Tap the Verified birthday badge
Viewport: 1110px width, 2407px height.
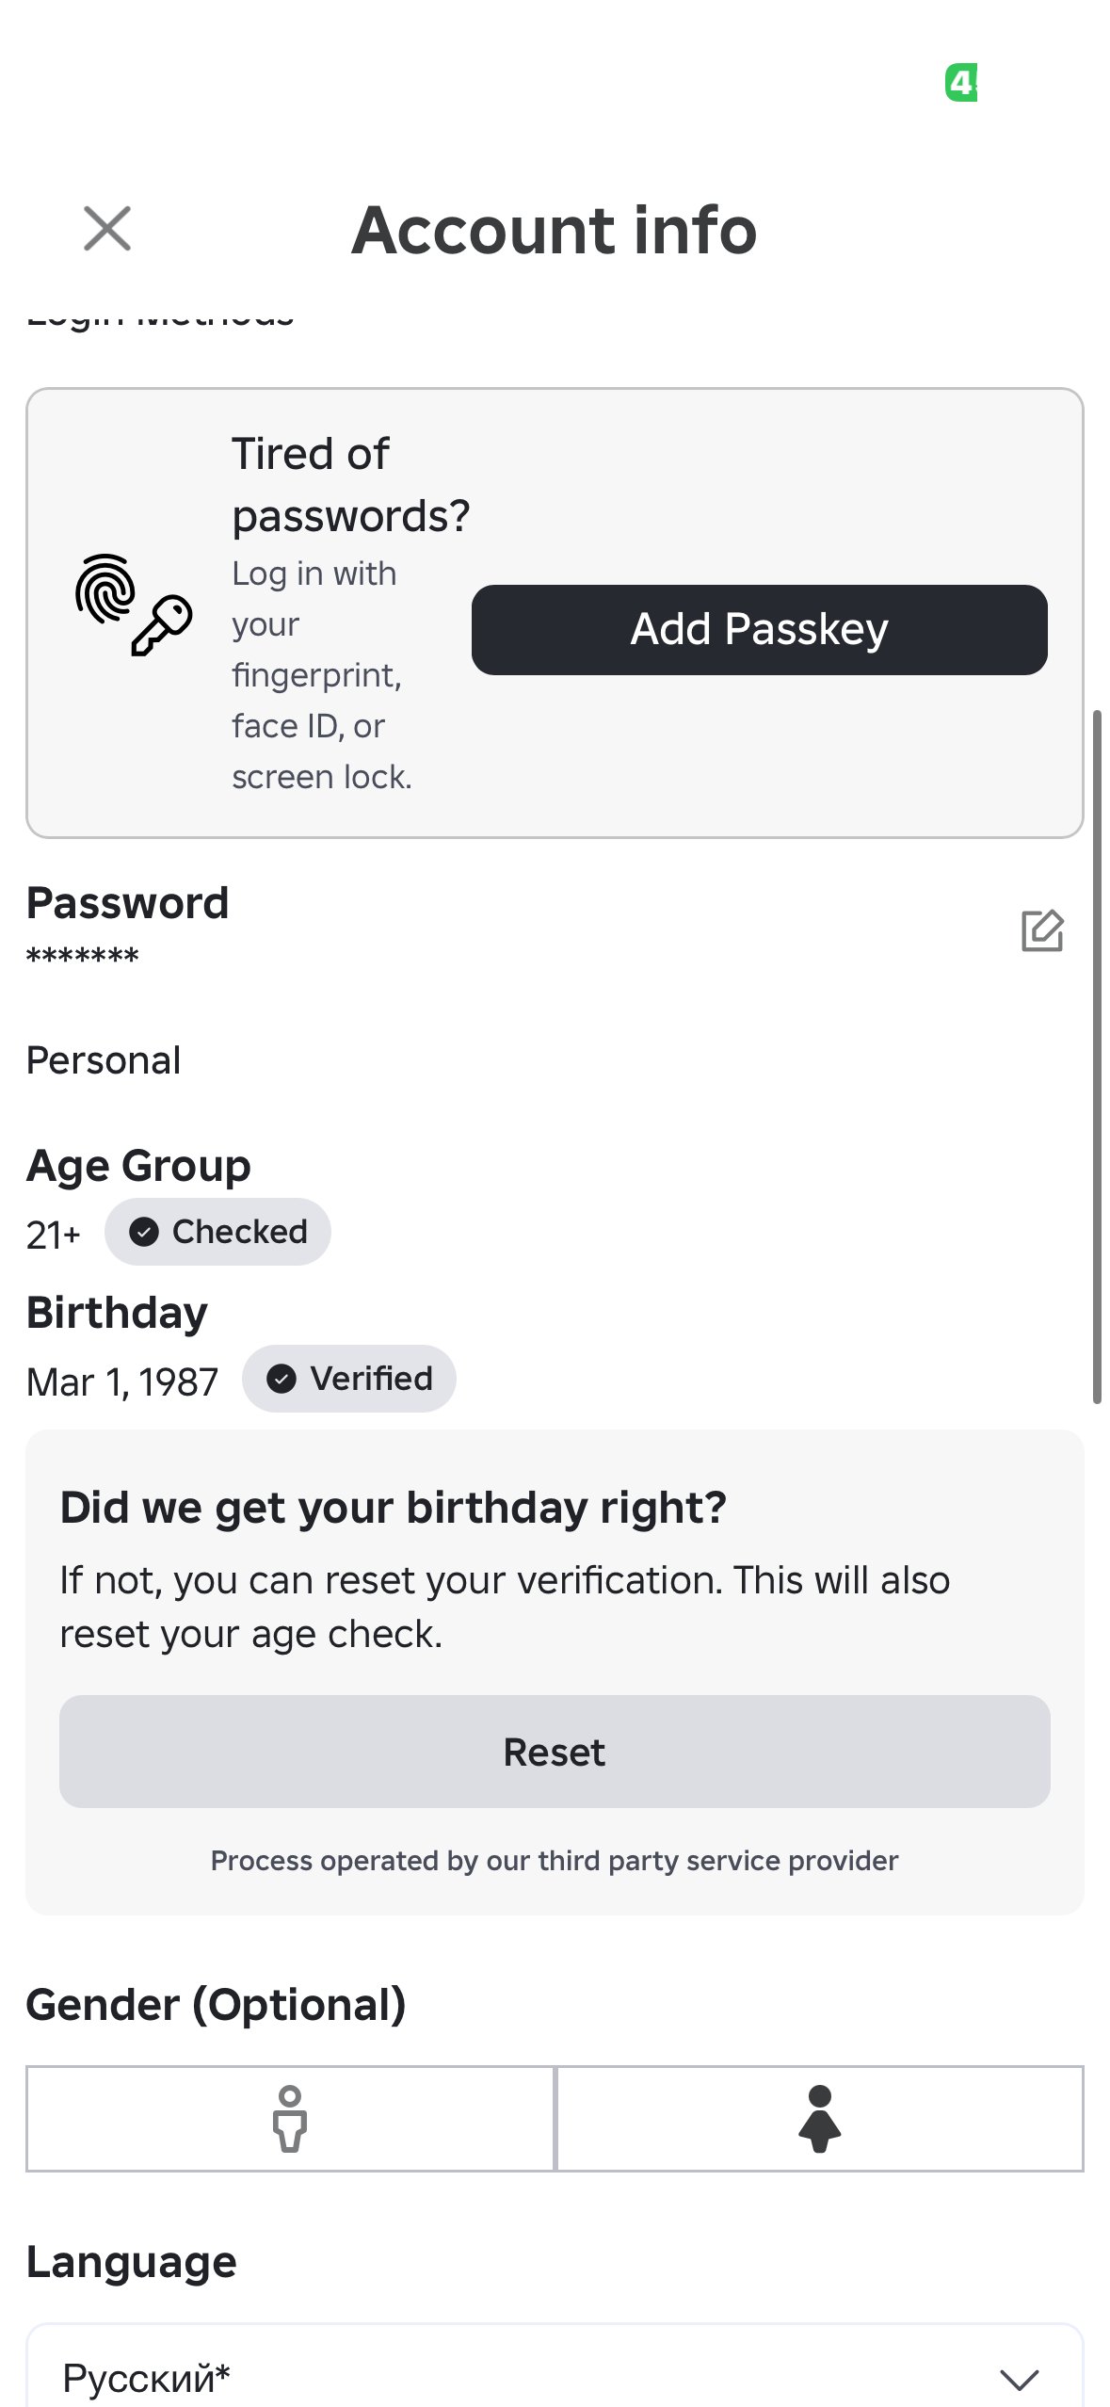349,1379
